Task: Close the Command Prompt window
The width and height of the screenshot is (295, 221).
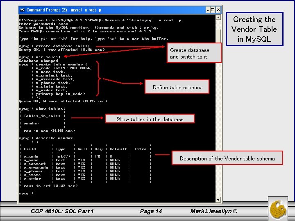Action: pos(218,10)
